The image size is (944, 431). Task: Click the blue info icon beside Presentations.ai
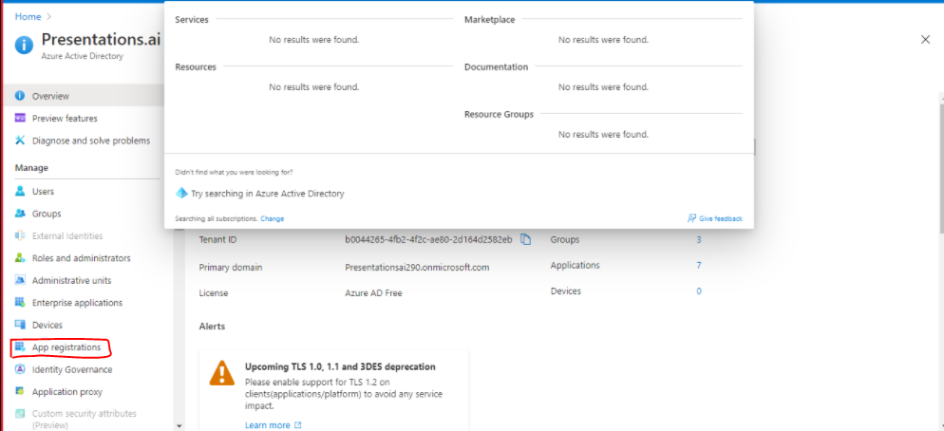click(24, 46)
